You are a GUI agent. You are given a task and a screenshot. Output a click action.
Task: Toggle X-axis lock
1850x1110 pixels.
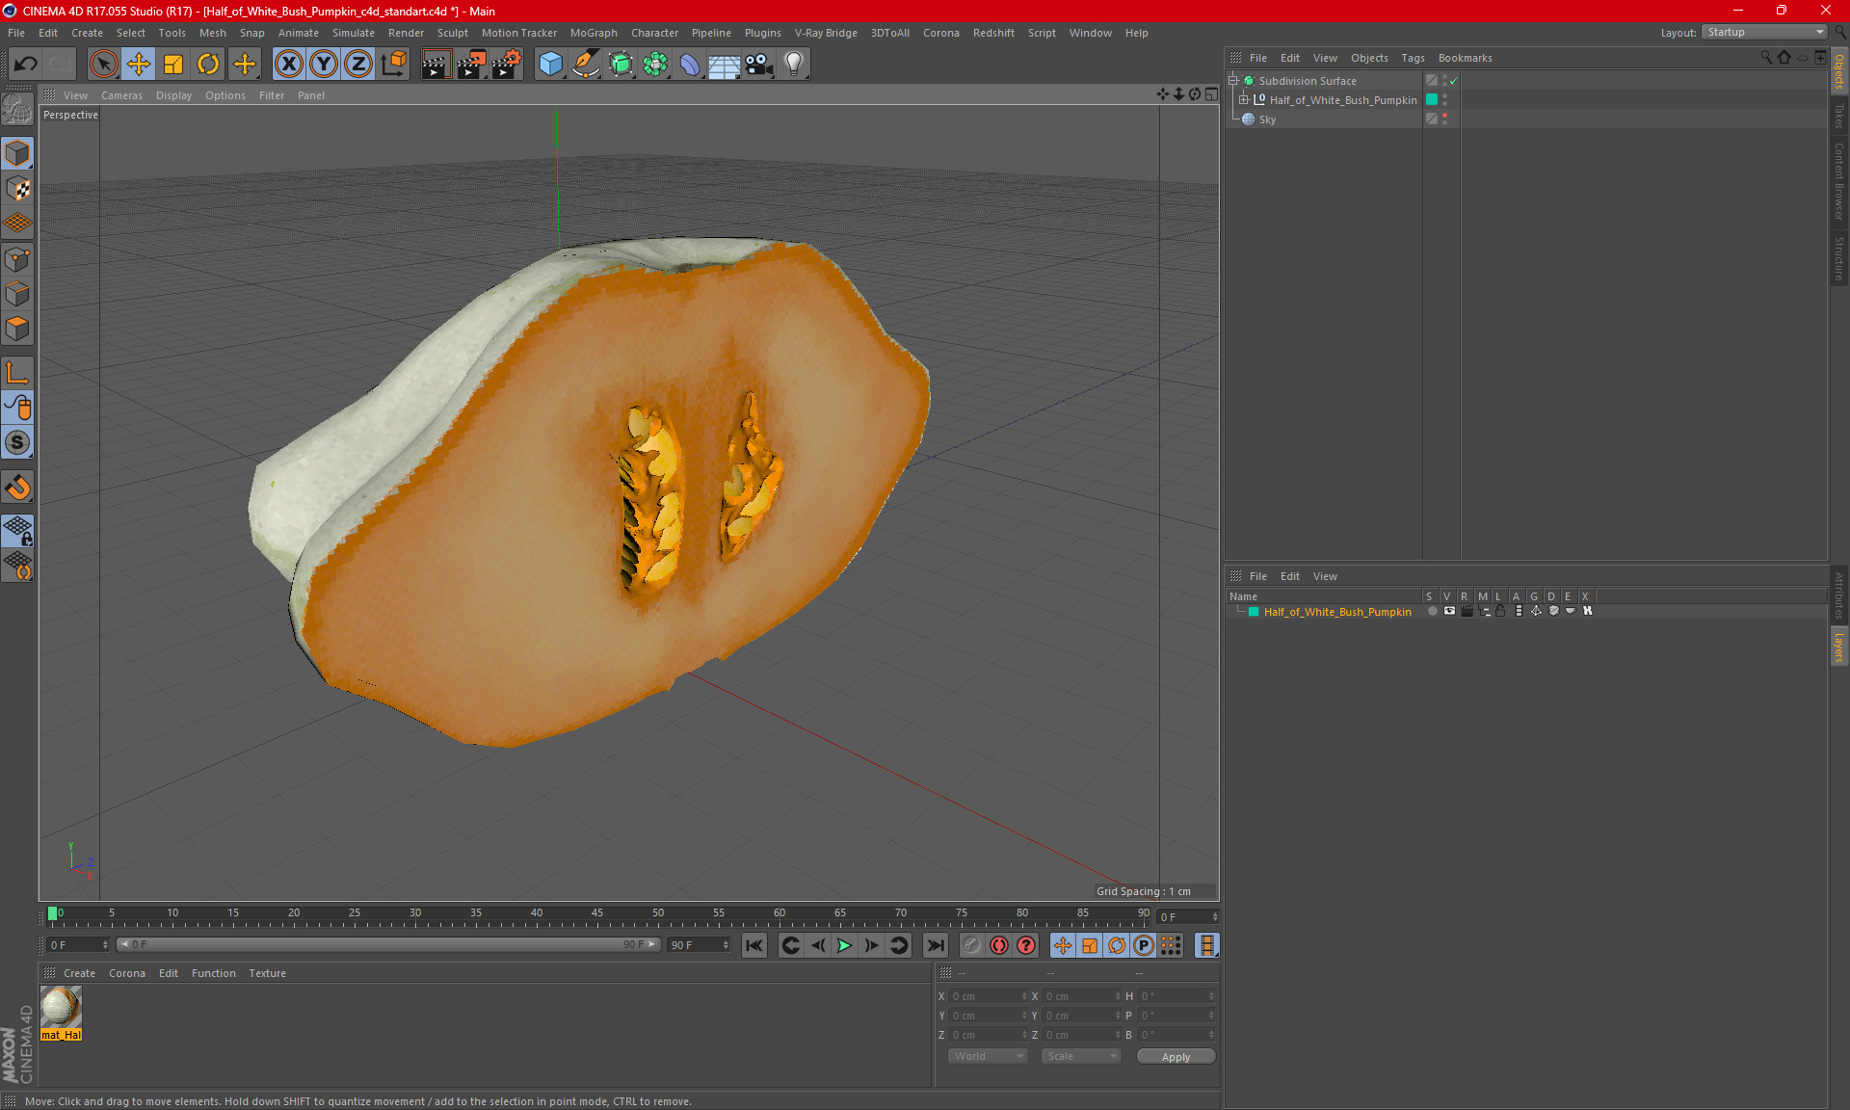pyautogui.click(x=288, y=65)
